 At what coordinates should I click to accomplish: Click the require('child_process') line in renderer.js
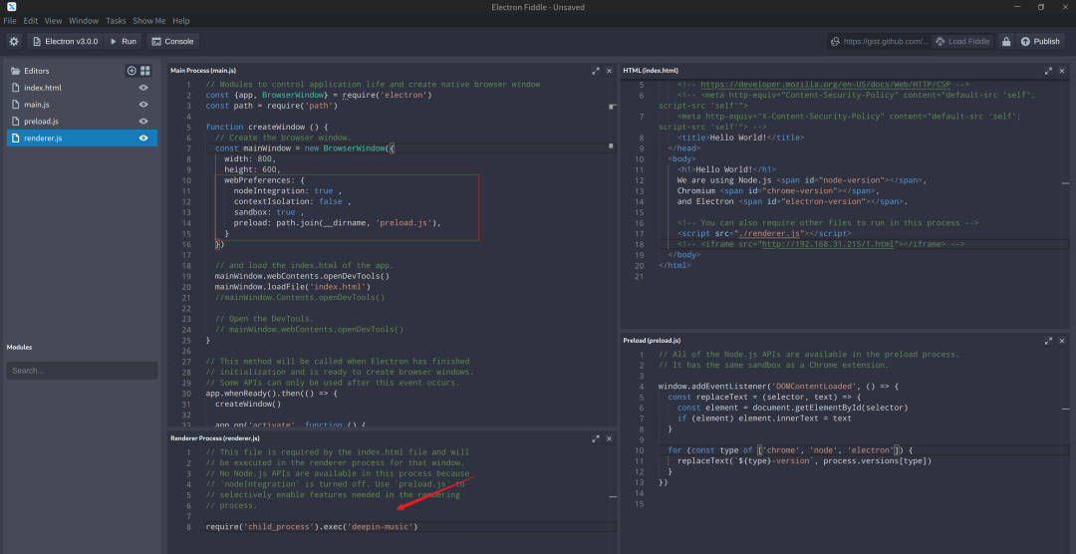(312, 526)
